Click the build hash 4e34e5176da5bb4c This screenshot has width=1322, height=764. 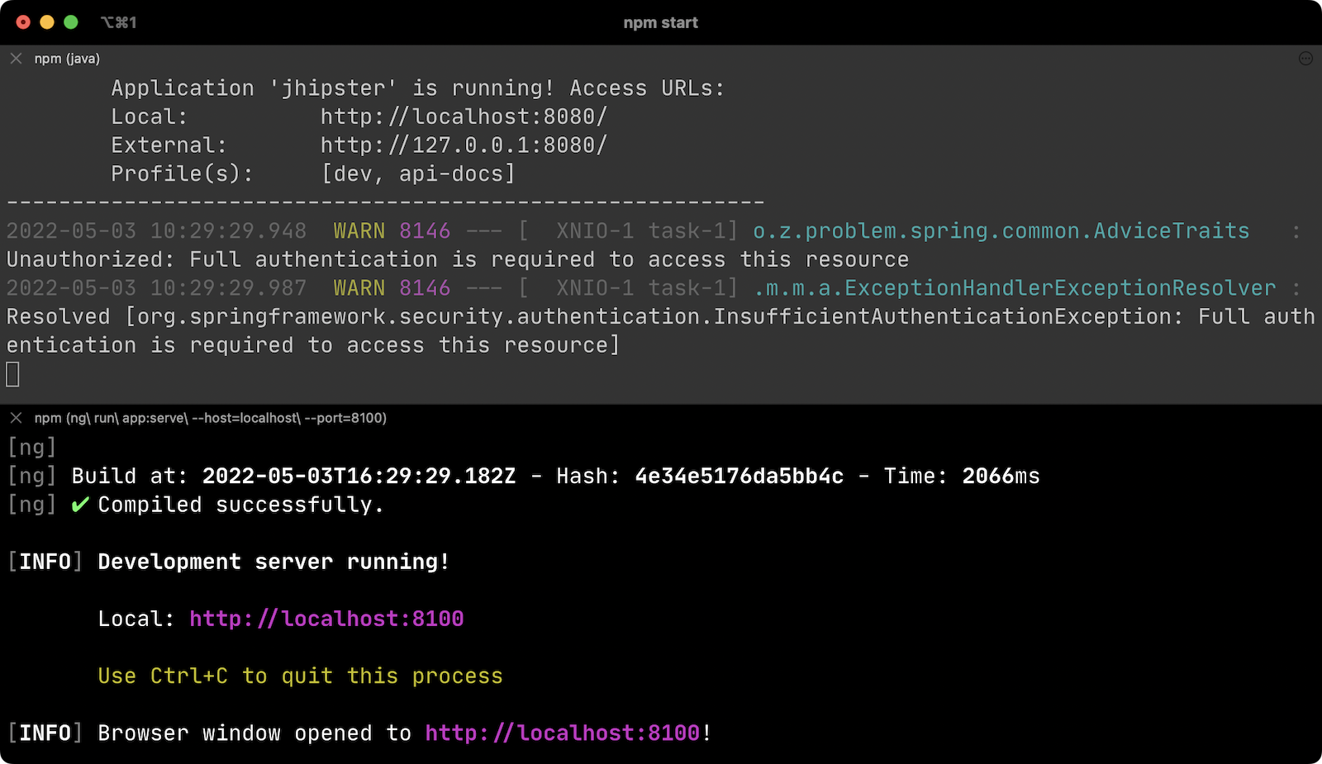[x=739, y=477]
